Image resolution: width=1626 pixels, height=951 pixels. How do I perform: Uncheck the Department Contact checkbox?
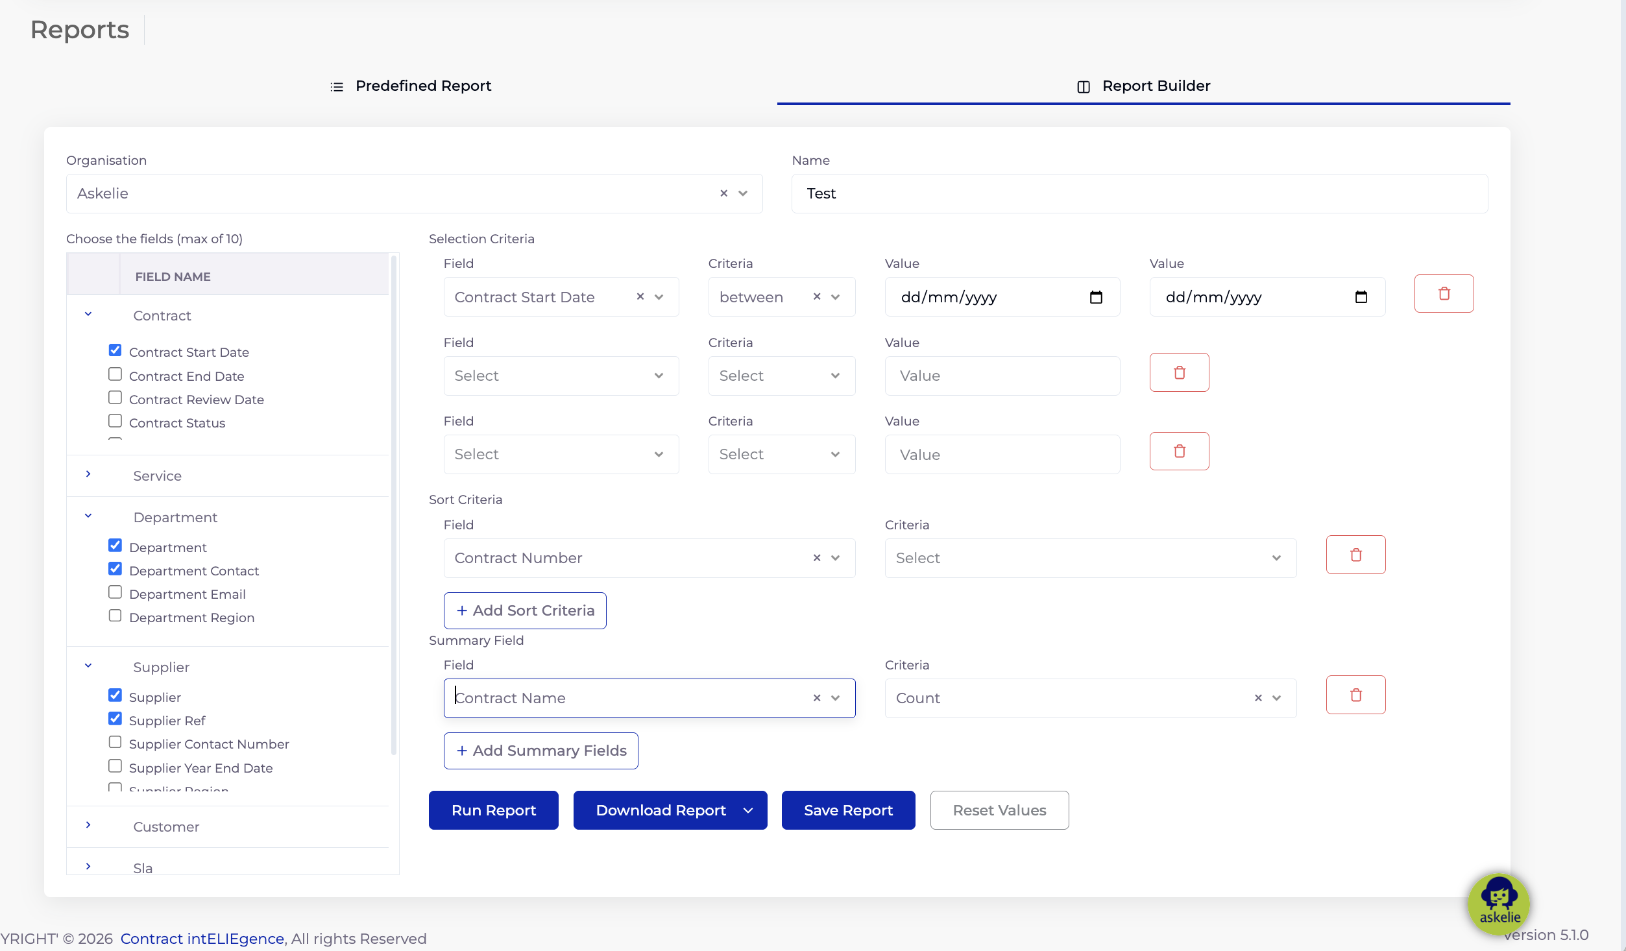click(x=115, y=569)
